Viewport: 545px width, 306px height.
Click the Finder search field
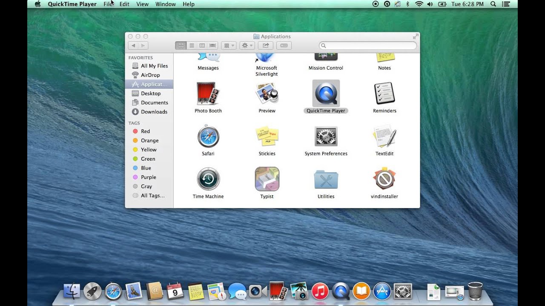point(368,45)
